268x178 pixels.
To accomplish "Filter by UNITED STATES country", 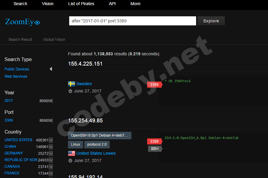I will pos(18,140).
